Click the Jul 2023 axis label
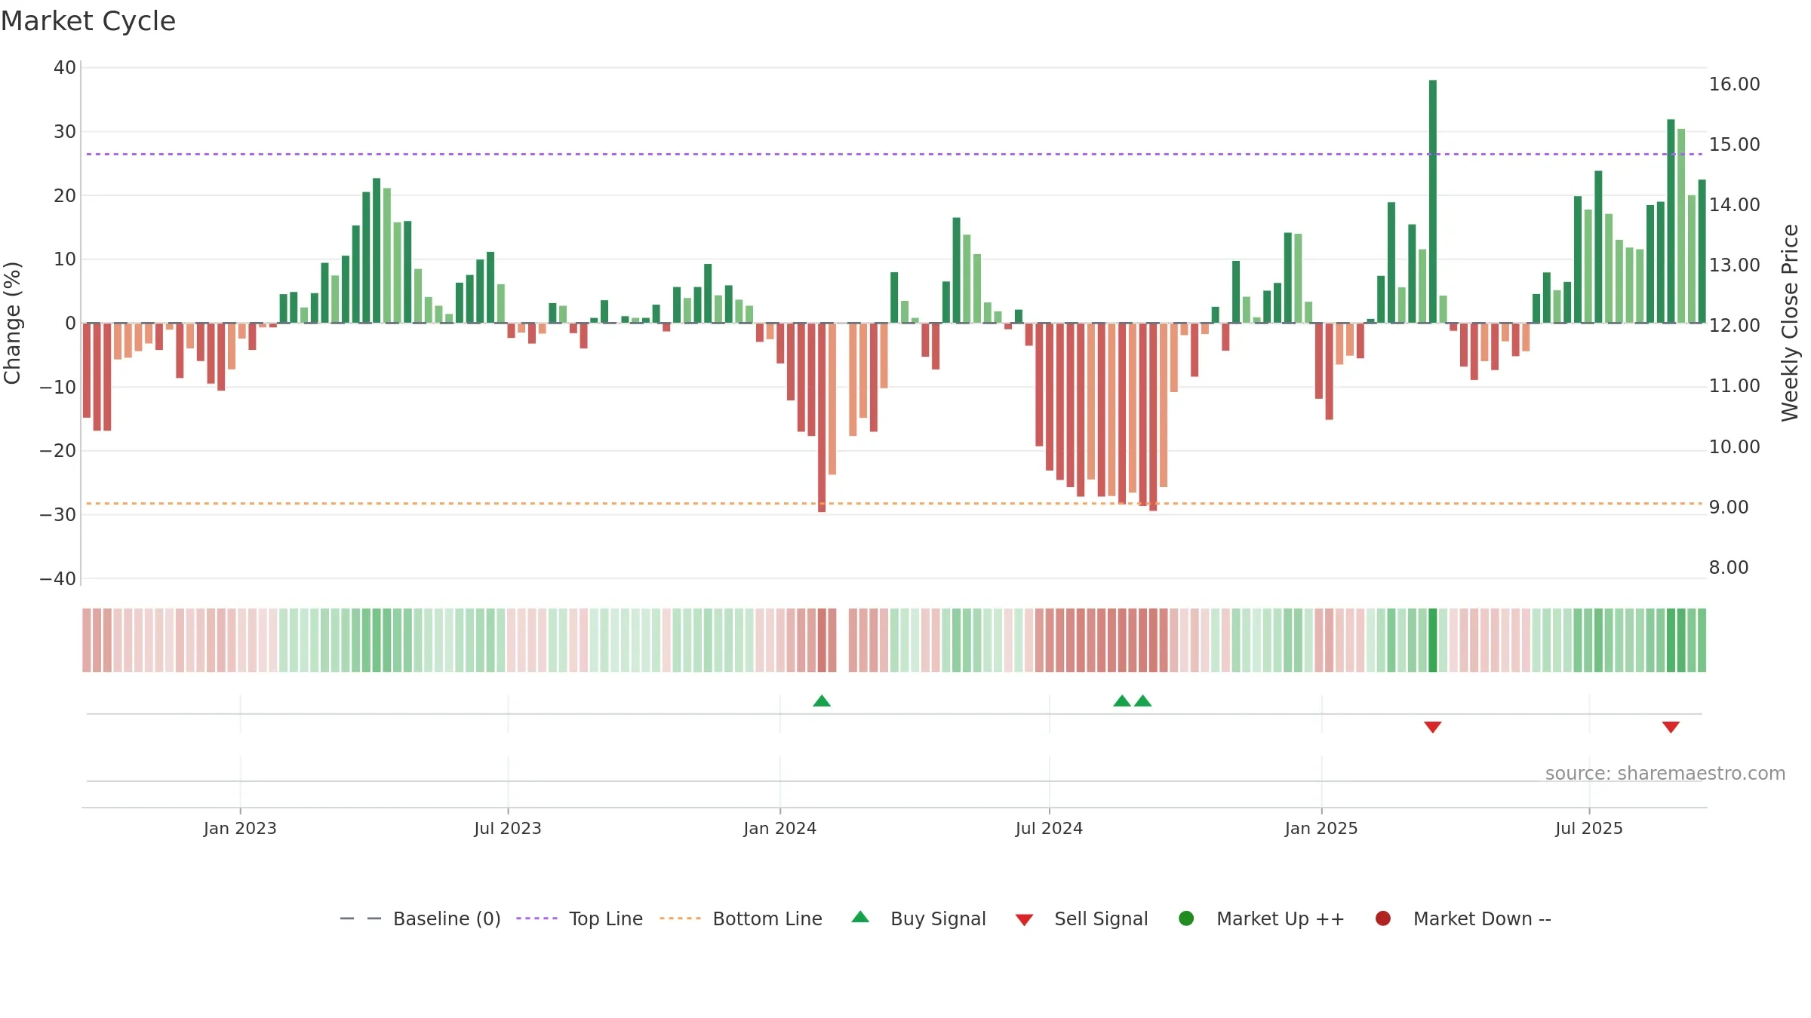Screen dimensions: 1811x1018 point(508,829)
